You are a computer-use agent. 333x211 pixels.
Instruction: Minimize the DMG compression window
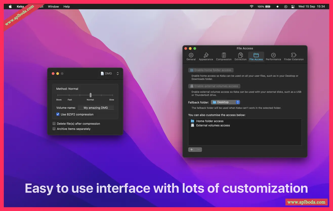(x=58, y=73)
